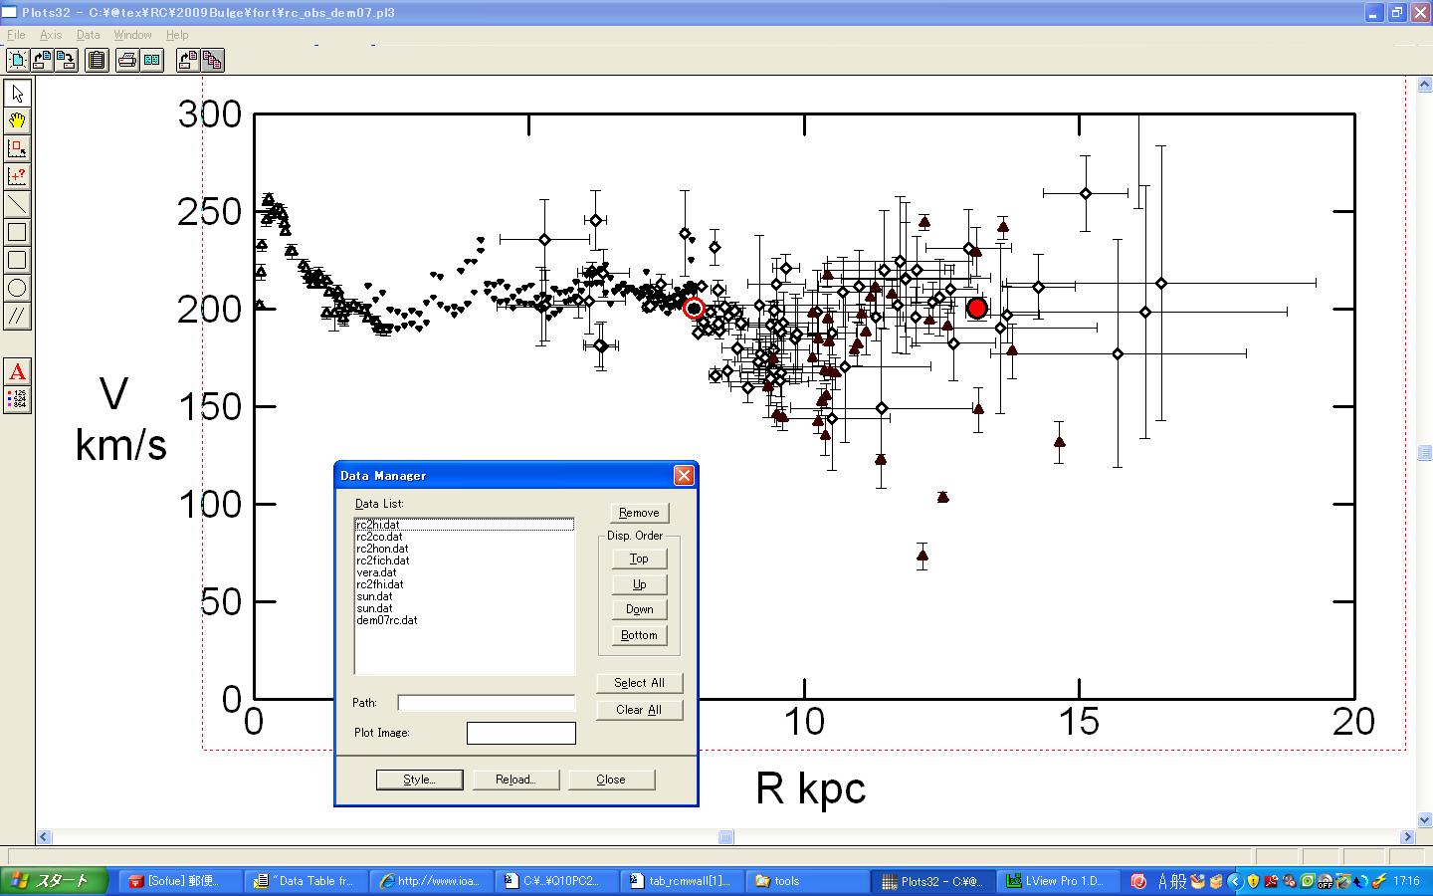Switch to Data Table taskbar window
The width and height of the screenshot is (1433, 896).
307,881
